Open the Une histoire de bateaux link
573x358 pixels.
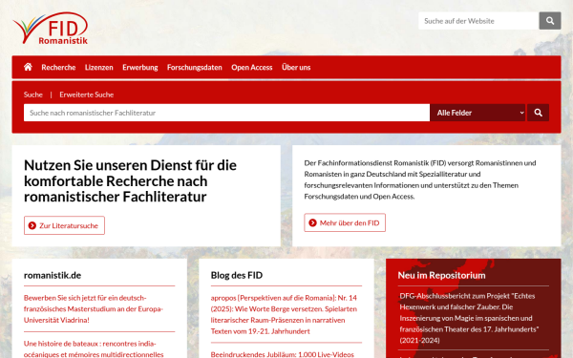click(x=94, y=348)
